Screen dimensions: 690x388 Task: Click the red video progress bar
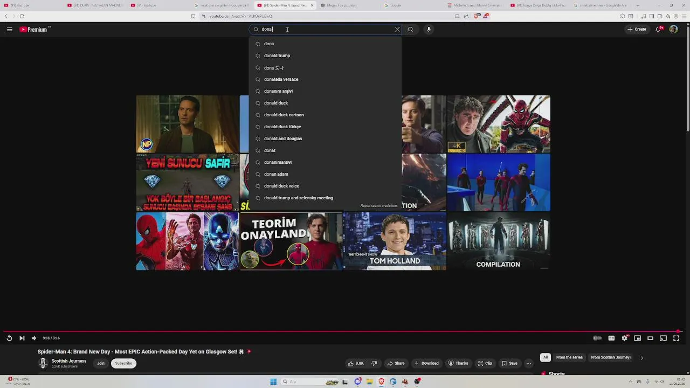[x=342, y=331]
